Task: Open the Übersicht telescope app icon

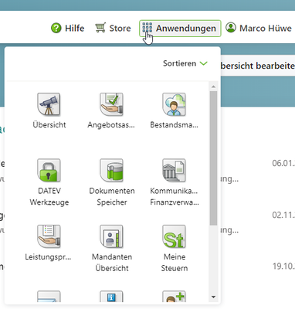Action: coord(49,104)
